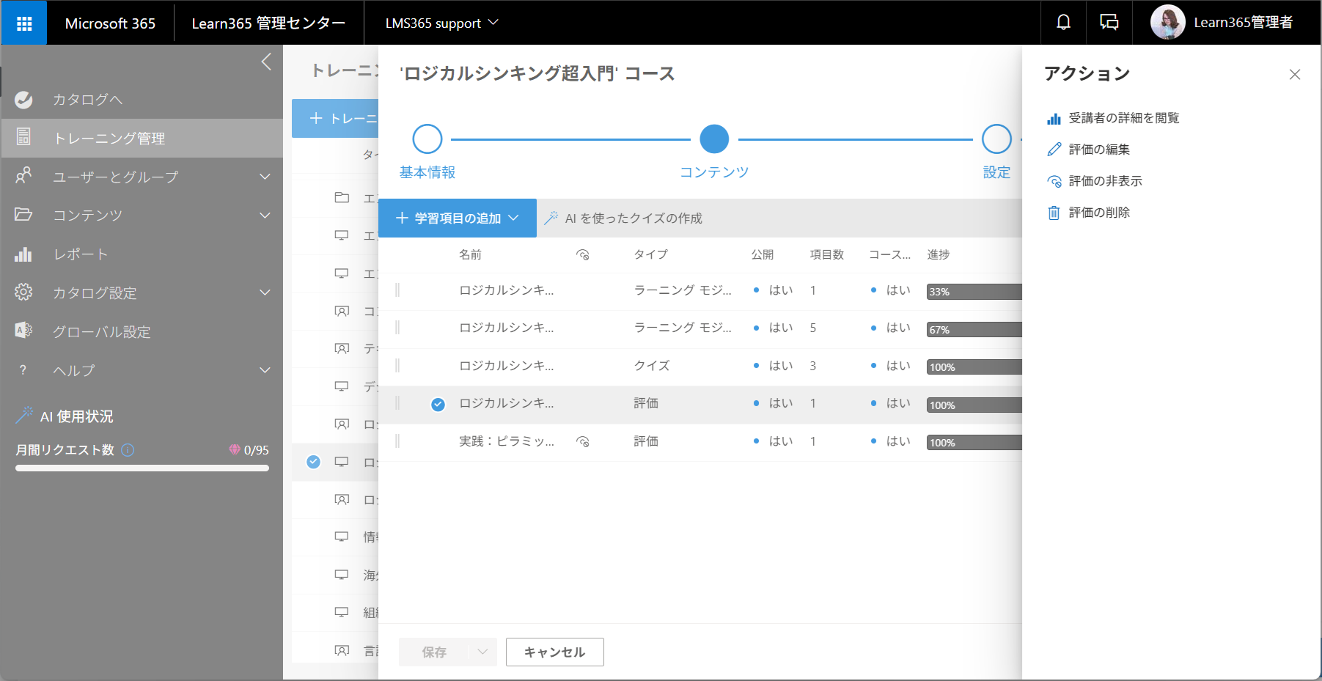Expand the カタログ設定 section
Image resolution: width=1322 pixels, height=681 pixels.
pyautogui.click(x=265, y=292)
